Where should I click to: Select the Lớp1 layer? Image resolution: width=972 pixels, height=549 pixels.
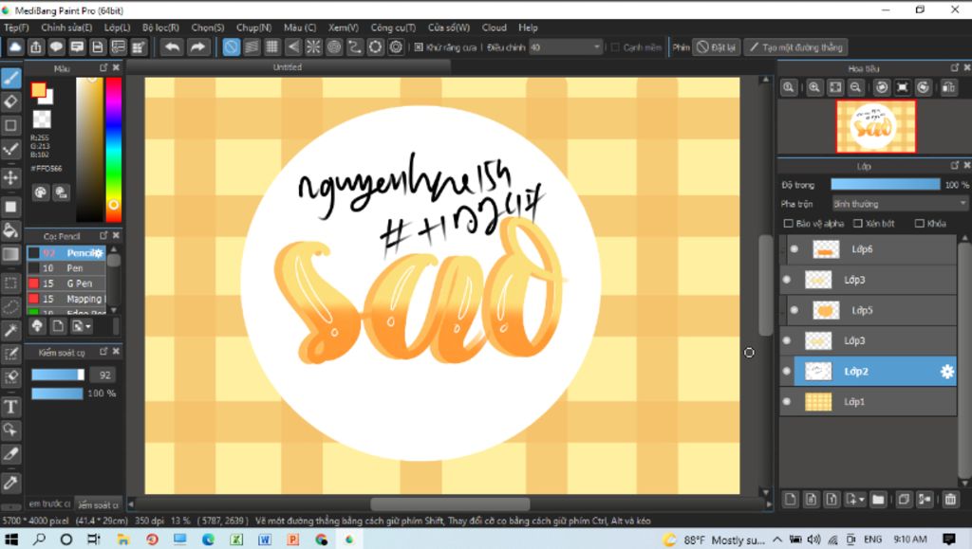coord(868,402)
